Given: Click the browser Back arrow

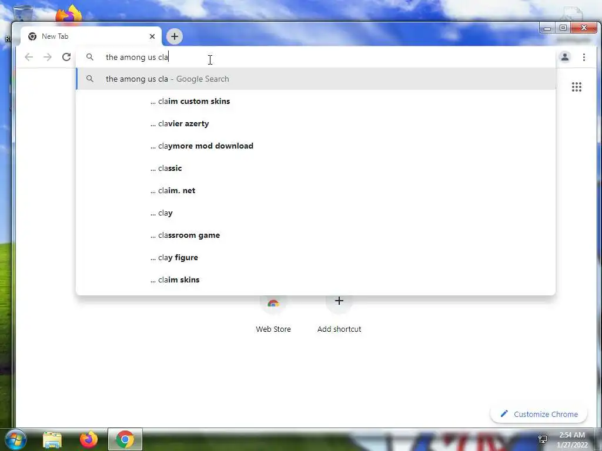Looking at the screenshot, I should pos(29,57).
